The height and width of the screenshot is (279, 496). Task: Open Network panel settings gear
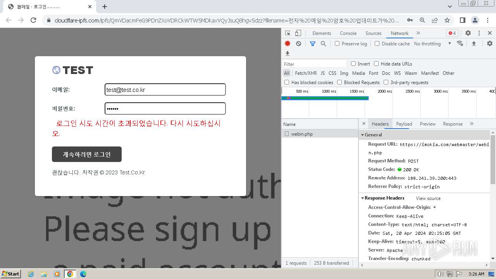(x=490, y=43)
